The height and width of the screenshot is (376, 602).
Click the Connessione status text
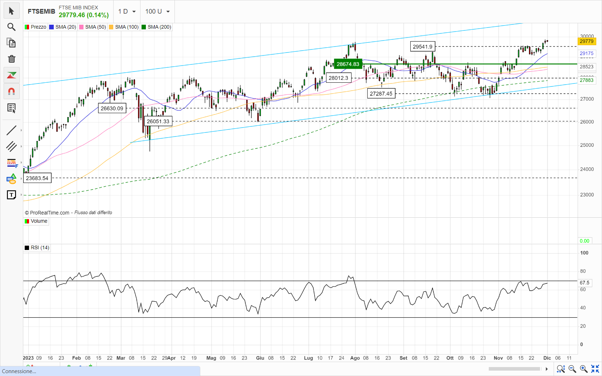click(19, 371)
